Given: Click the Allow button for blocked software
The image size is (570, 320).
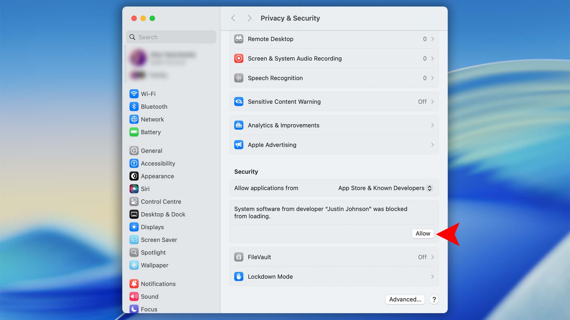Looking at the screenshot, I should (x=423, y=234).
